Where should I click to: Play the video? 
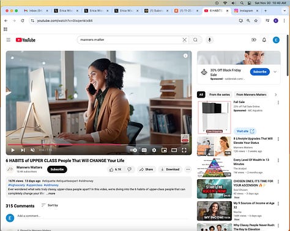click(x=13, y=150)
